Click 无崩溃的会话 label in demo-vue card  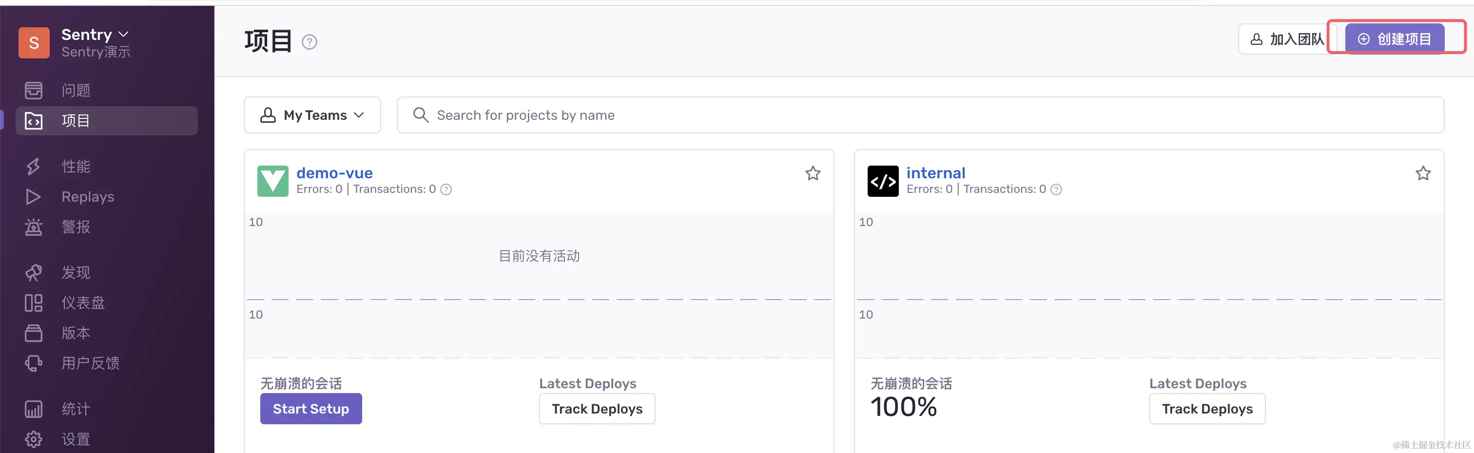[301, 383]
